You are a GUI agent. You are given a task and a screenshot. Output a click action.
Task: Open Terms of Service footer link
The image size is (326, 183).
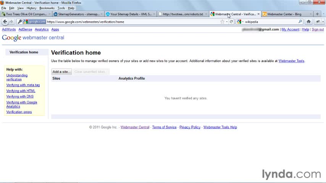click(x=164, y=127)
